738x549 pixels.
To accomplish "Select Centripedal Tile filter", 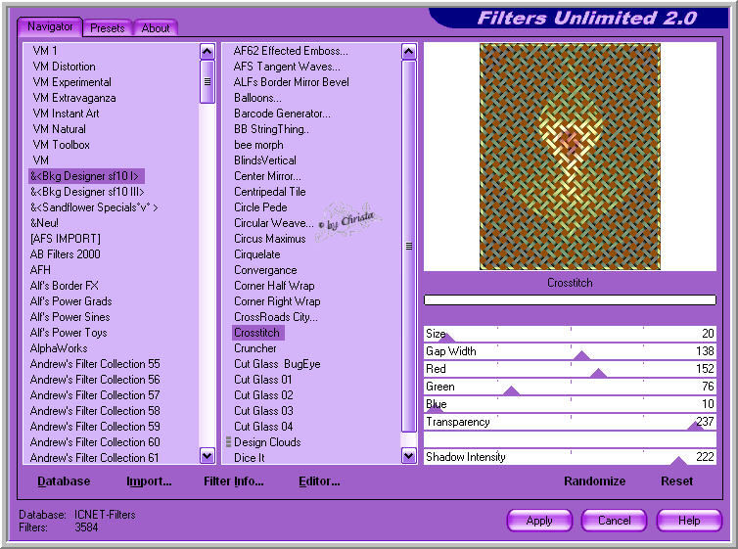I will [270, 192].
